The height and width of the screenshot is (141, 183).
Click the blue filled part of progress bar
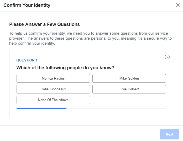pyautogui.click(x=41, y=108)
